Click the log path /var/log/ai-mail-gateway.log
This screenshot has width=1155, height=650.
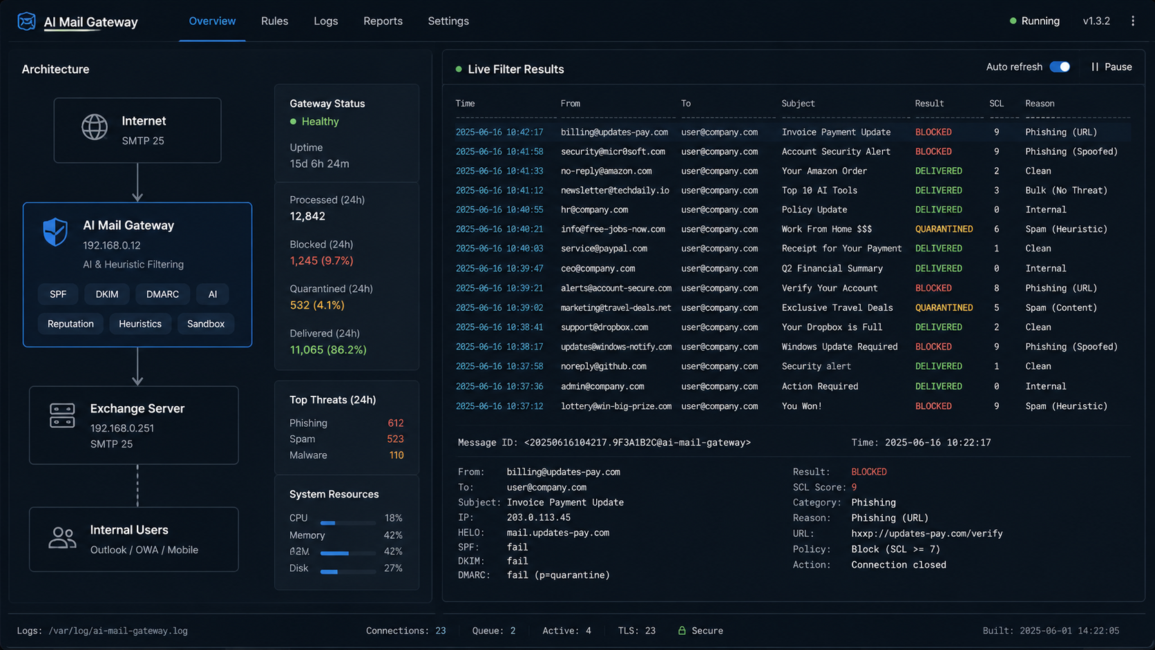tap(118, 631)
